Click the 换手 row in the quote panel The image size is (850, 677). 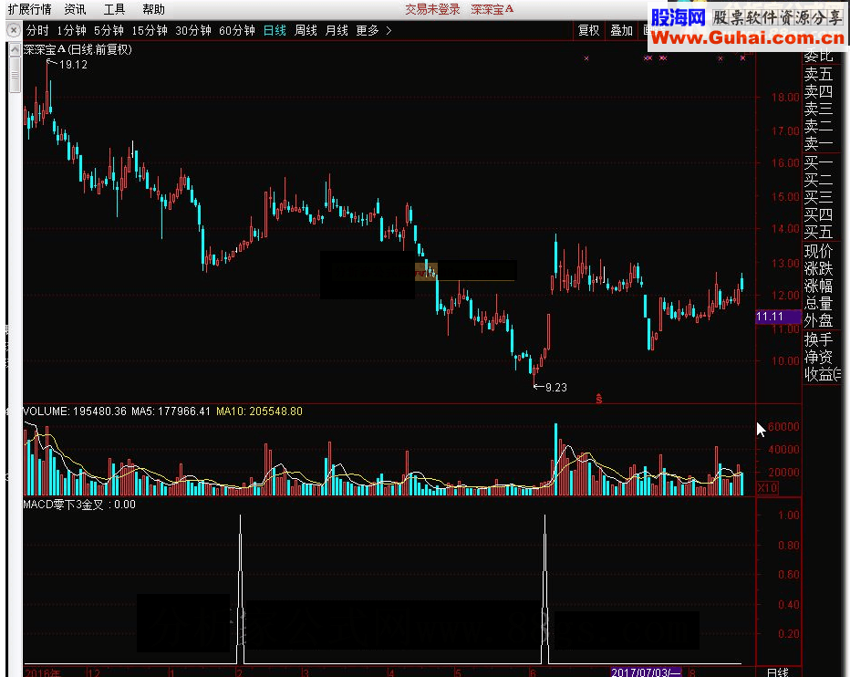[x=818, y=339]
